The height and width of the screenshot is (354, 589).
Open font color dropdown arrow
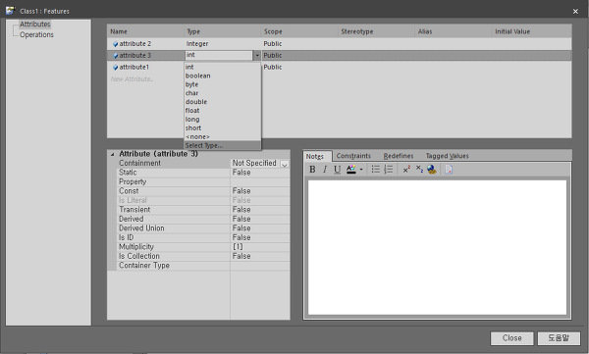pyautogui.click(x=361, y=170)
